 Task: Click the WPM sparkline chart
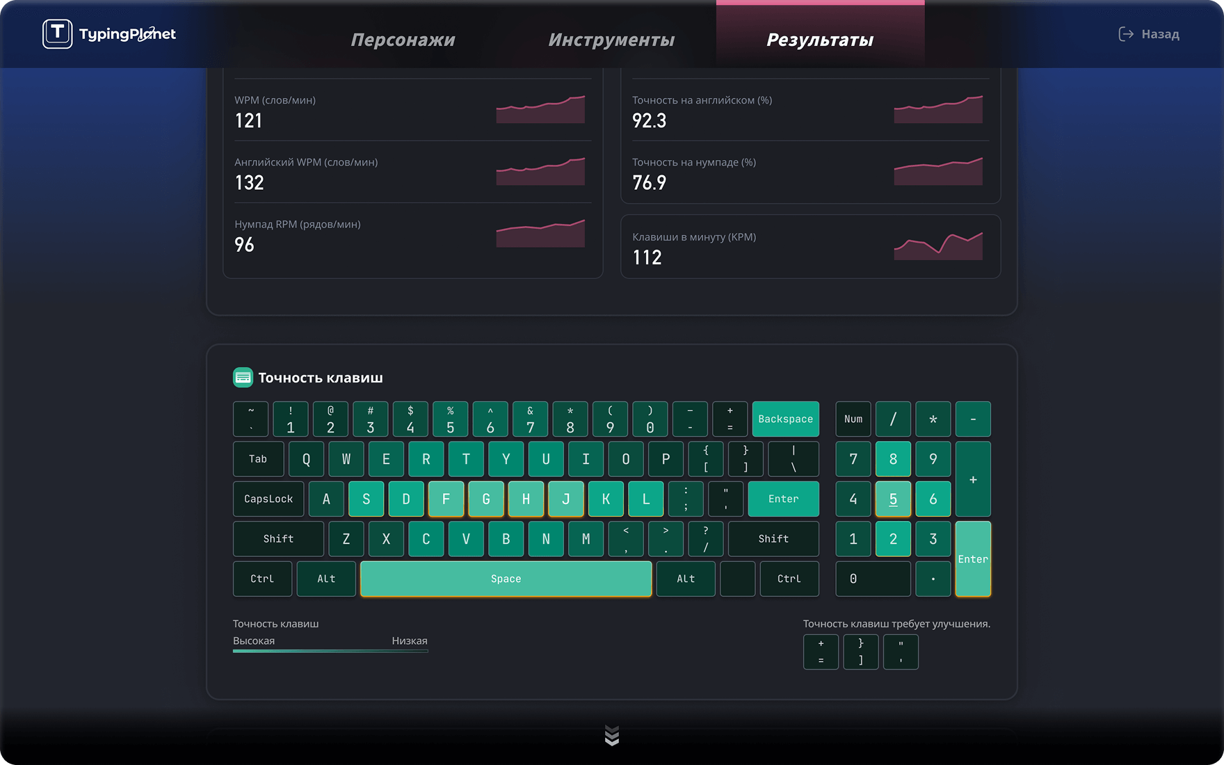540,109
